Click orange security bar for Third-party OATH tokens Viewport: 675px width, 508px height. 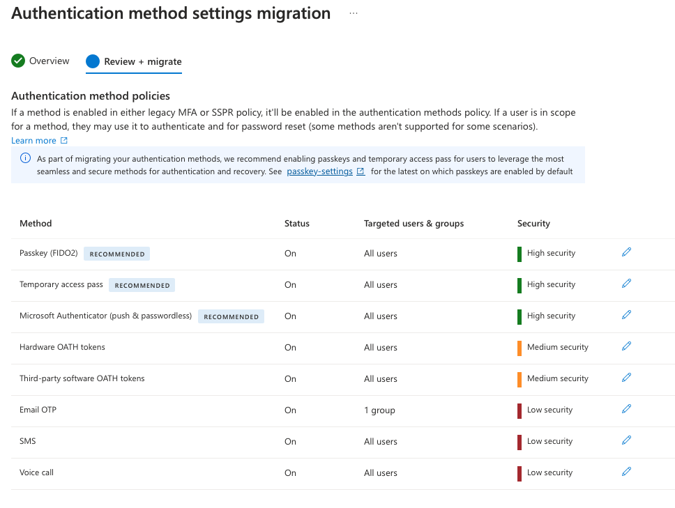519,380
